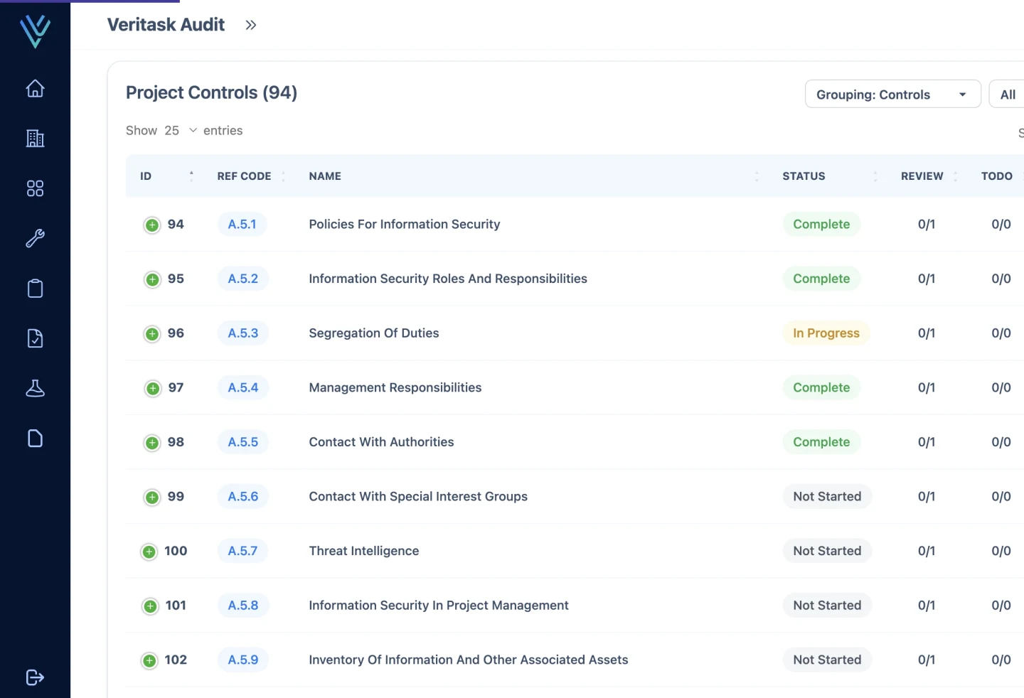Open reference code A.5.3 link
The image size is (1024, 698).
point(243,333)
